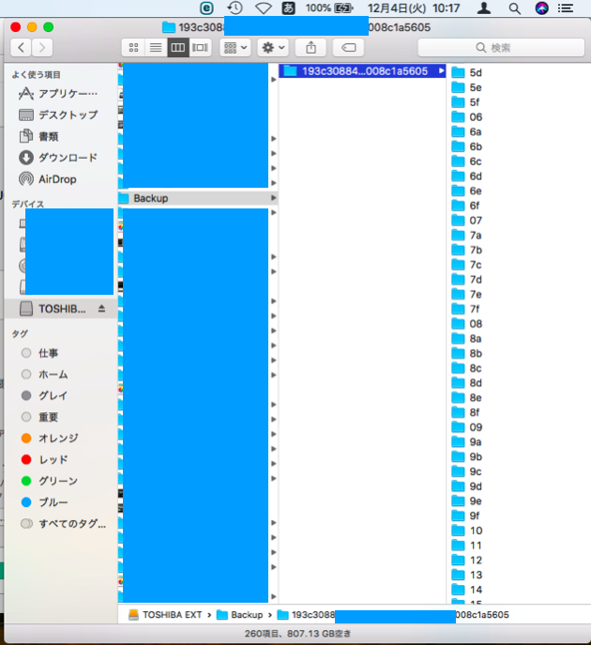Open folder 5f
591x645 pixels.
tap(465, 102)
